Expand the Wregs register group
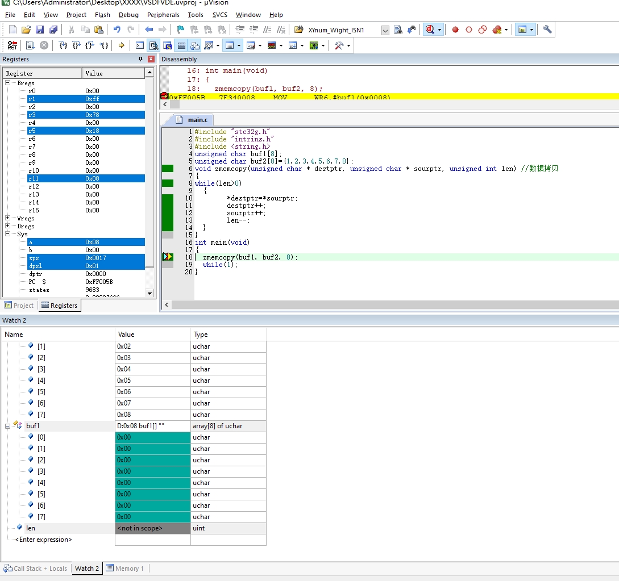The width and height of the screenshot is (619, 581). [x=7, y=218]
